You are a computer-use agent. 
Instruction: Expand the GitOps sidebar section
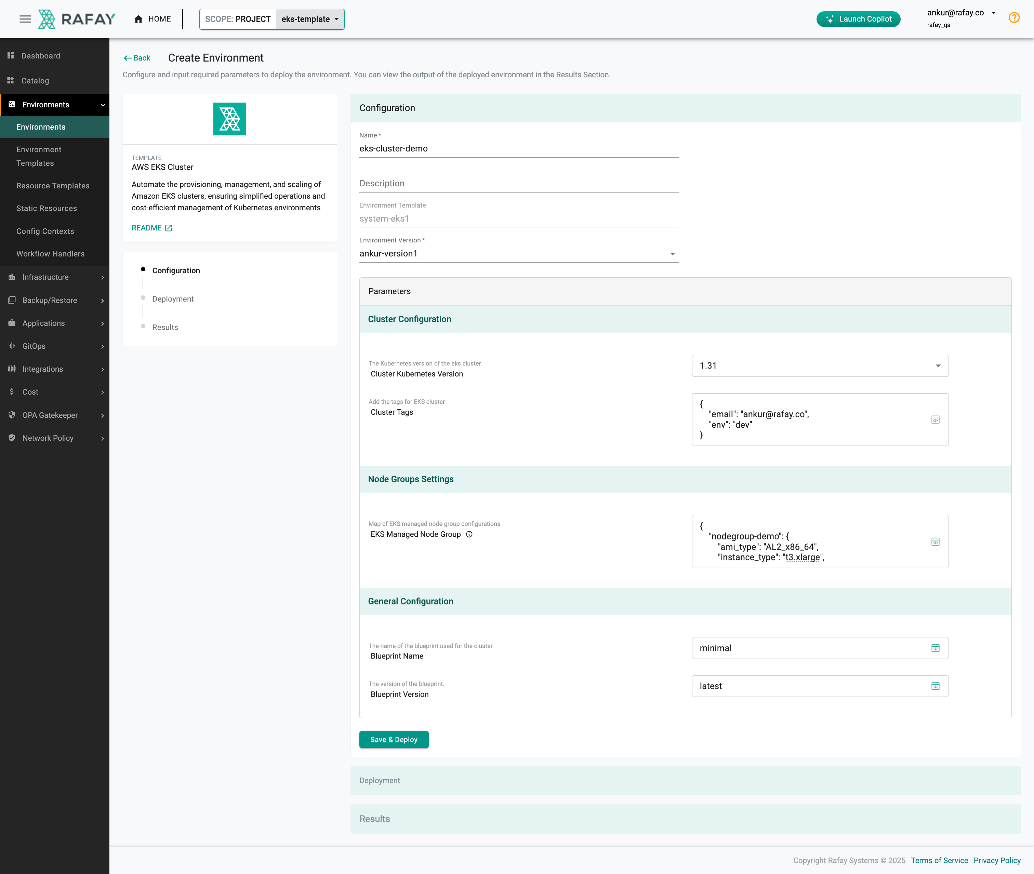[103, 346]
